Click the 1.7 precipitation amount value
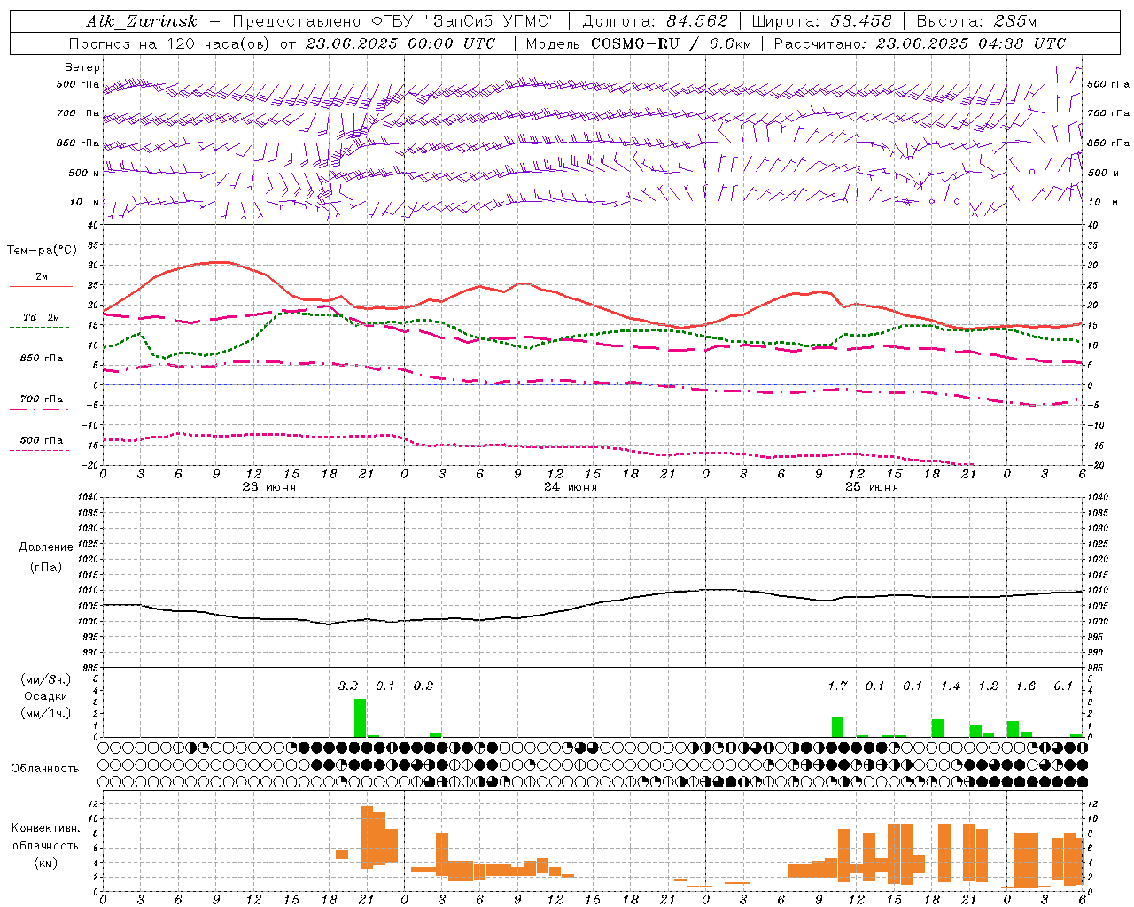The width and height of the screenshot is (1134, 907). click(837, 686)
